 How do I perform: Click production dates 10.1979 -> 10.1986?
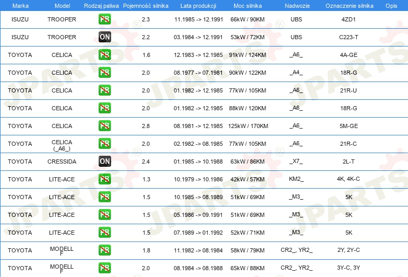[x=198, y=179]
